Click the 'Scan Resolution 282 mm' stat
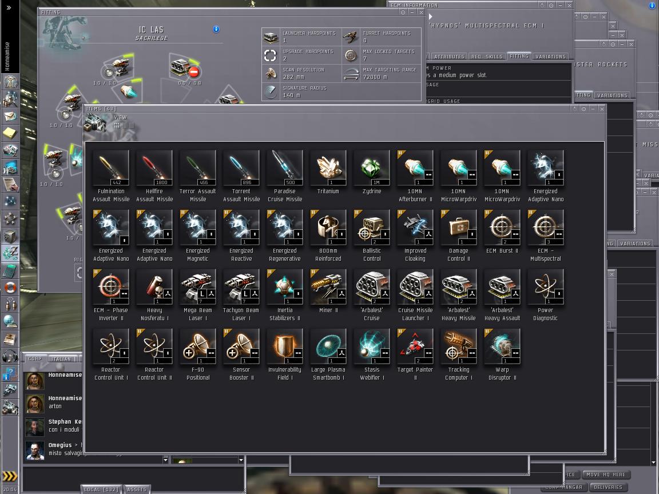Viewport: 659px width, 494px height. coord(301,73)
